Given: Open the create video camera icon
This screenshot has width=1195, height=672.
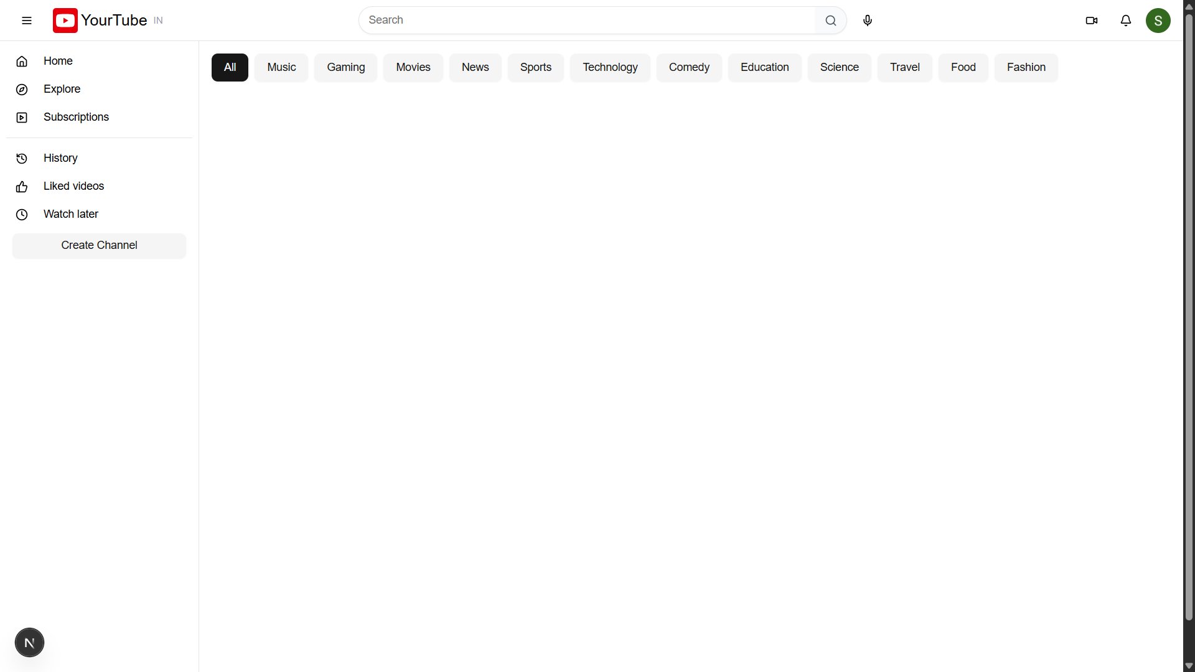Looking at the screenshot, I should (x=1091, y=21).
